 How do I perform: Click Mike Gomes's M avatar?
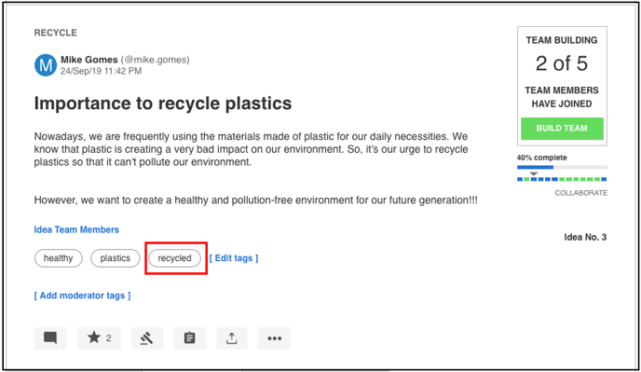pyautogui.click(x=46, y=65)
